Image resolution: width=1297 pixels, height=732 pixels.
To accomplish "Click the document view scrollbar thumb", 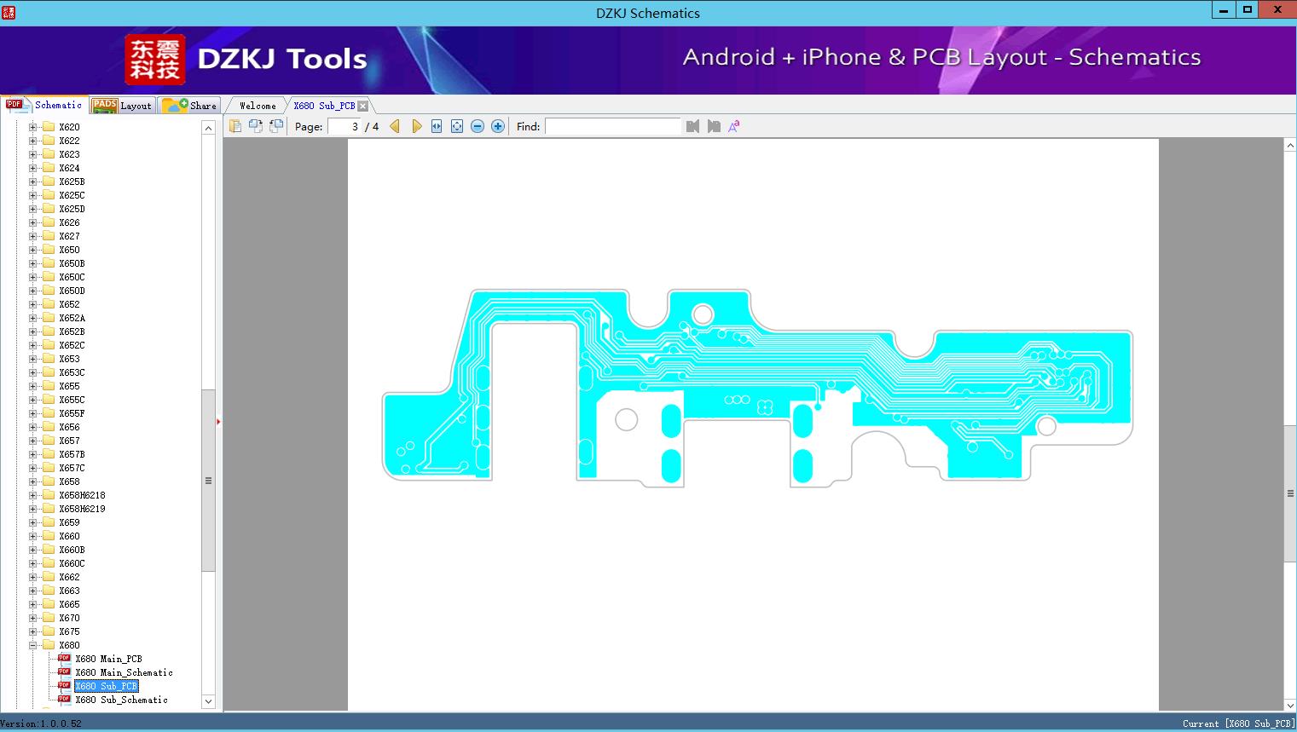I will [x=1290, y=493].
